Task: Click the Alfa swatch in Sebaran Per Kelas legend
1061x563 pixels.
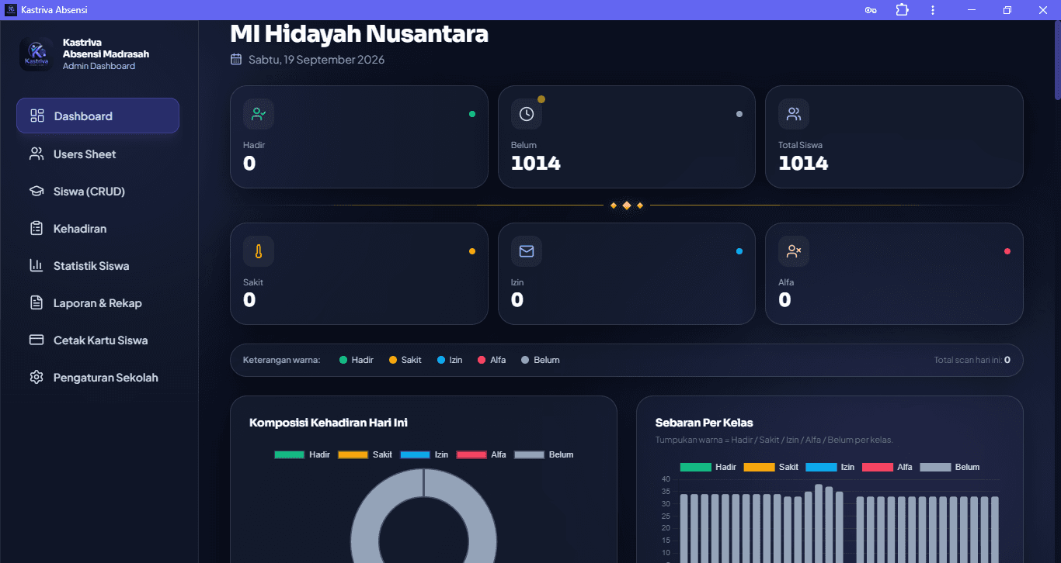Action: pos(878,467)
